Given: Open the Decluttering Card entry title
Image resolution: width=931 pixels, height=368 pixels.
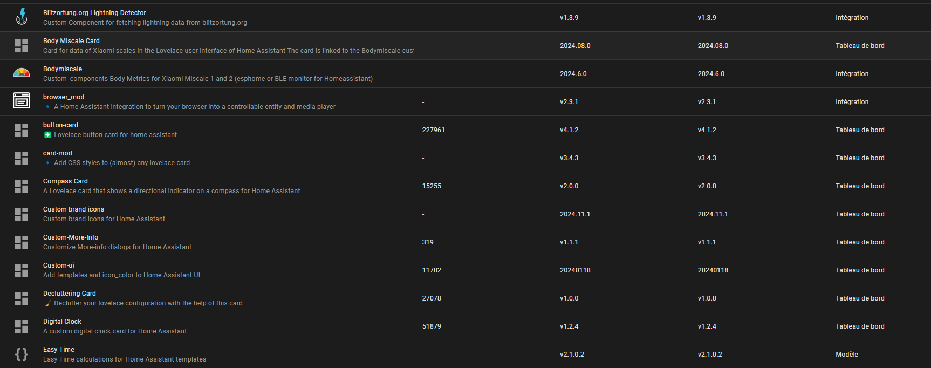Looking at the screenshot, I should click(x=70, y=294).
